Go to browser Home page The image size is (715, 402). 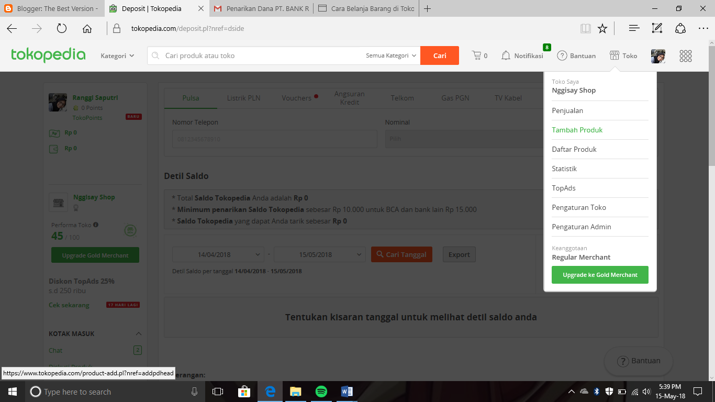tap(87, 29)
